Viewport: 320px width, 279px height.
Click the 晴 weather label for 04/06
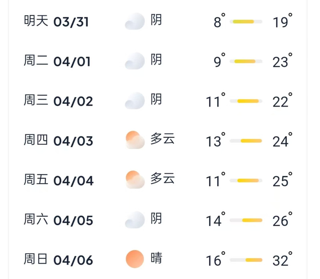pyautogui.click(x=156, y=258)
